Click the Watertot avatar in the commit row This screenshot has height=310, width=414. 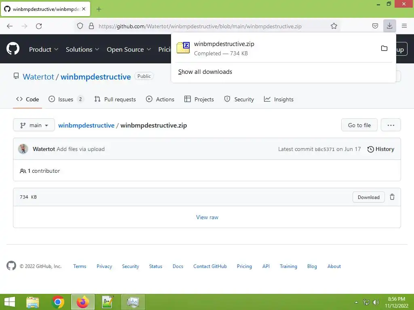point(23,149)
